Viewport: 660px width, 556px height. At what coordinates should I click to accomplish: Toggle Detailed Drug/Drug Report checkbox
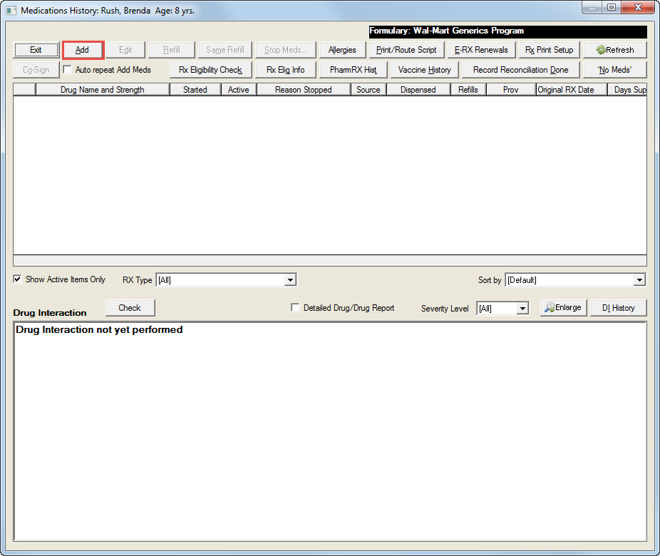pos(296,308)
